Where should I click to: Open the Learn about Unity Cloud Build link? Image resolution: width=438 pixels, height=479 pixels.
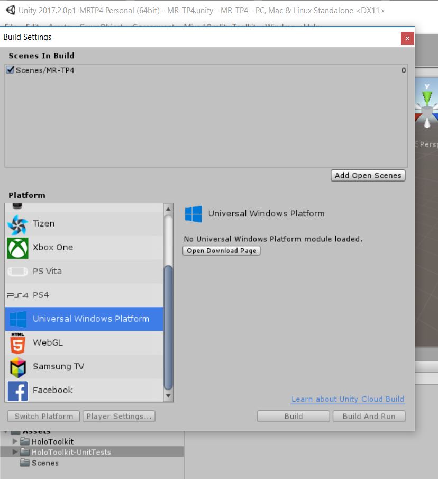(x=348, y=399)
